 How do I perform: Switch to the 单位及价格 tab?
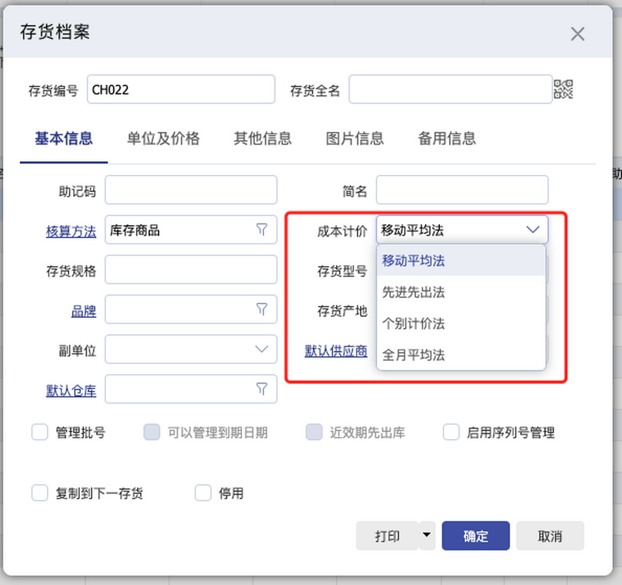click(163, 139)
